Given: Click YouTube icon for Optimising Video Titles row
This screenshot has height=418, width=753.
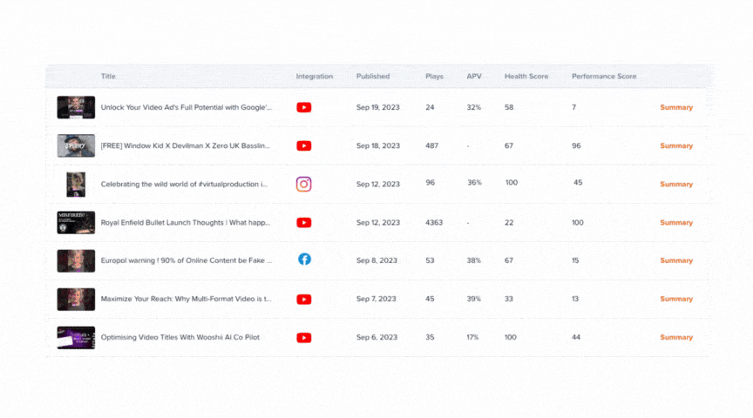Looking at the screenshot, I should 303,338.
